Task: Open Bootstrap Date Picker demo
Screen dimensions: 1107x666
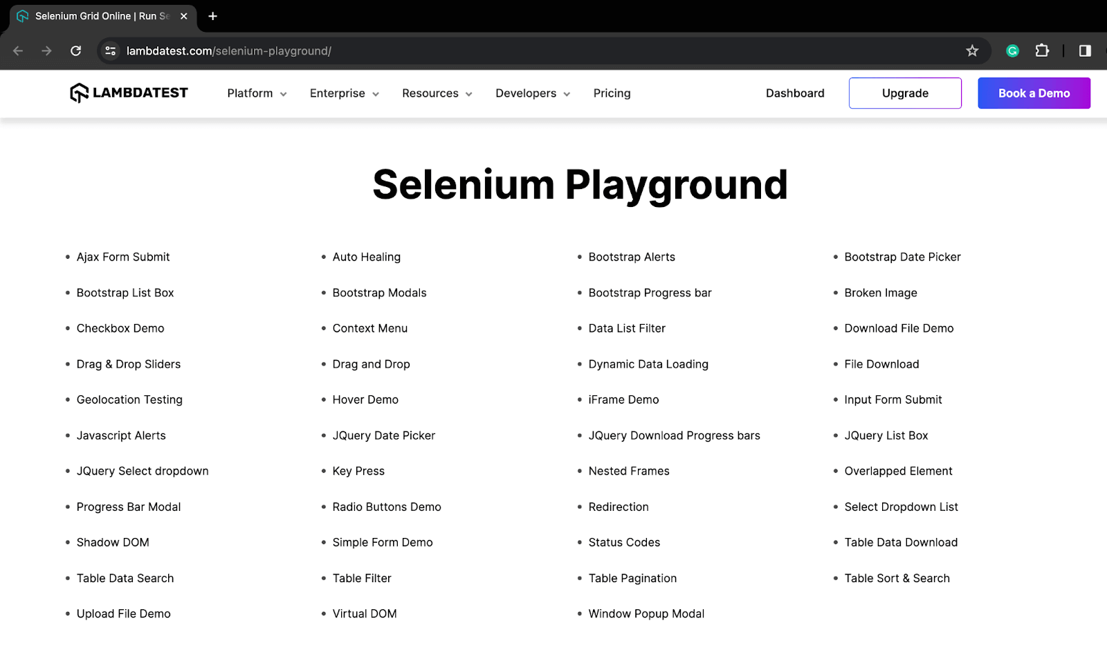Action: [x=902, y=257]
